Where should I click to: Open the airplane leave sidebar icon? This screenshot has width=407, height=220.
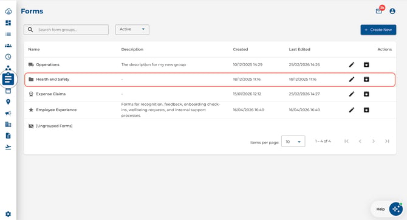[8, 147]
